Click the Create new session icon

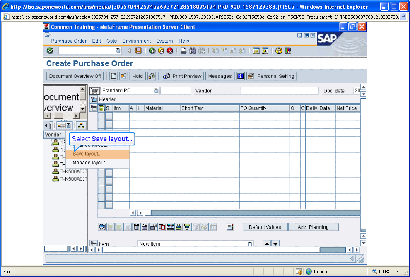(x=256, y=51)
